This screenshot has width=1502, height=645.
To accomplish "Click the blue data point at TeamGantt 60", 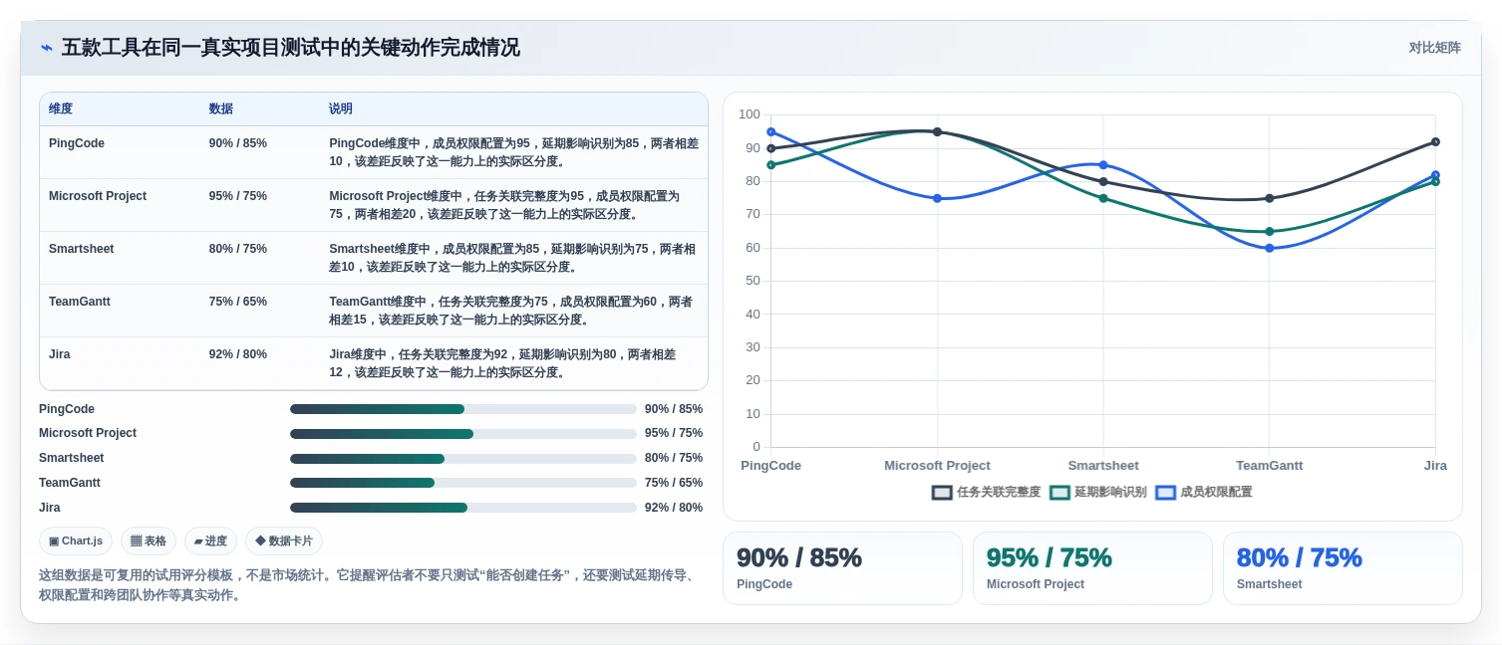I will coord(1270,248).
